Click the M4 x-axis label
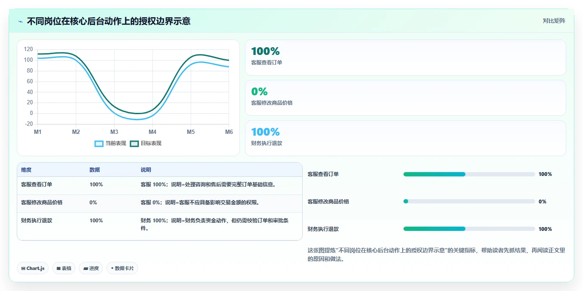 point(152,132)
